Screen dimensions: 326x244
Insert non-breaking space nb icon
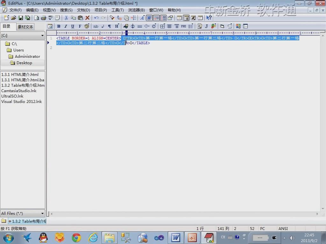pos(96,26)
